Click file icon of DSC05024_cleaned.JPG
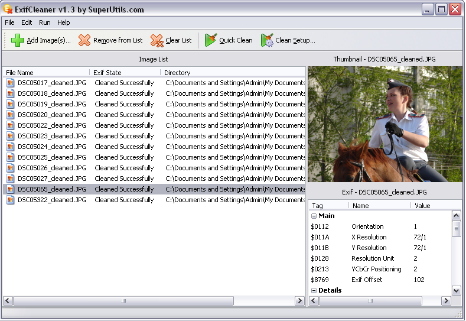Screen dimensions: 466x321 click(x=11, y=147)
